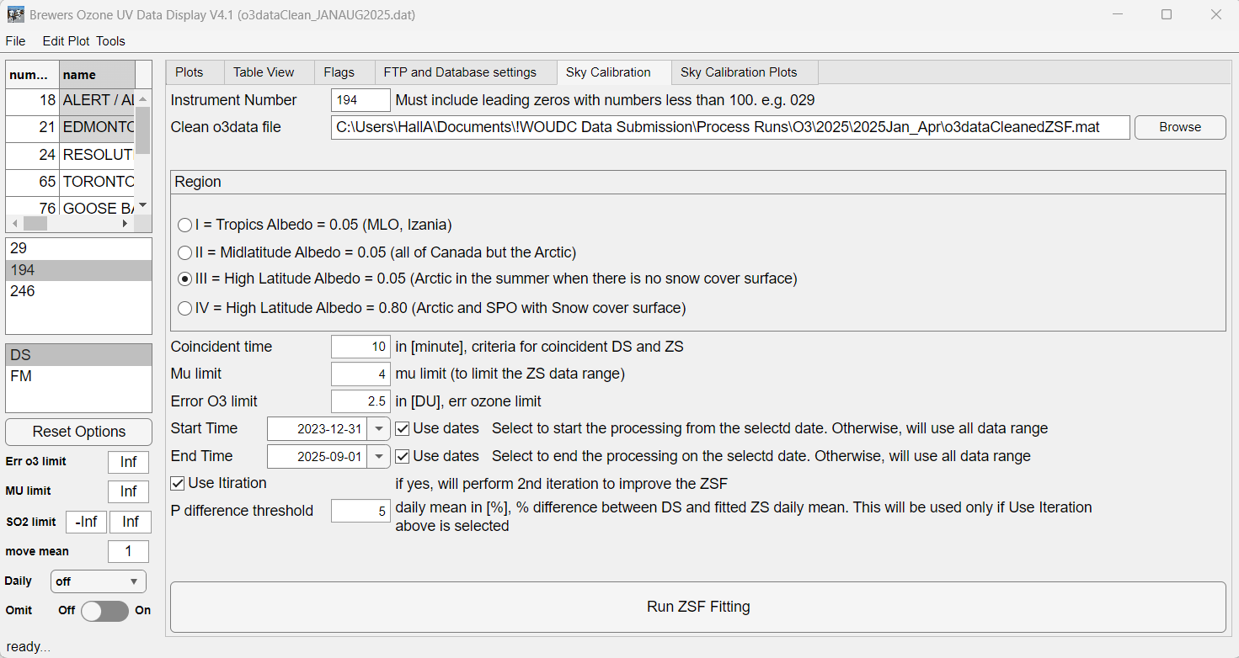Switch to the Sky Calibration Plots tab
The height and width of the screenshot is (658, 1239).
point(744,72)
